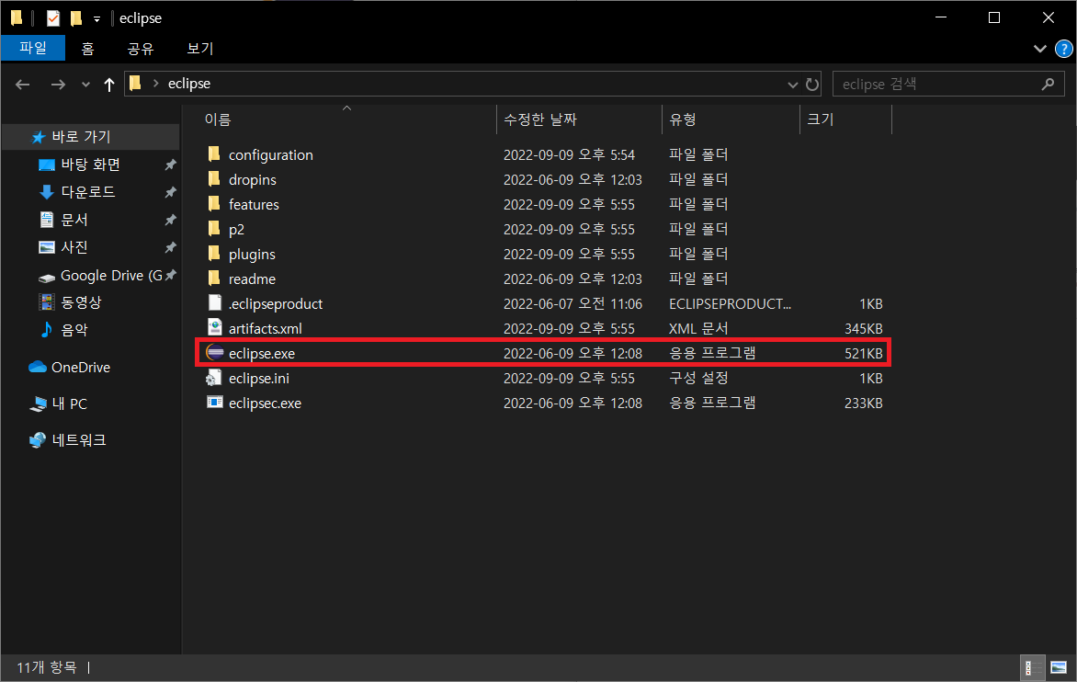Open 사진 quick access item
The width and height of the screenshot is (1077, 682).
pos(63,246)
